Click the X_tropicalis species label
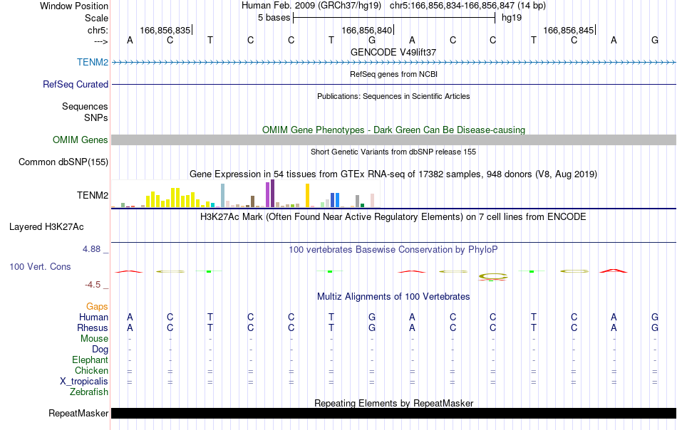This screenshot has height=430, width=677. (x=84, y=382)
